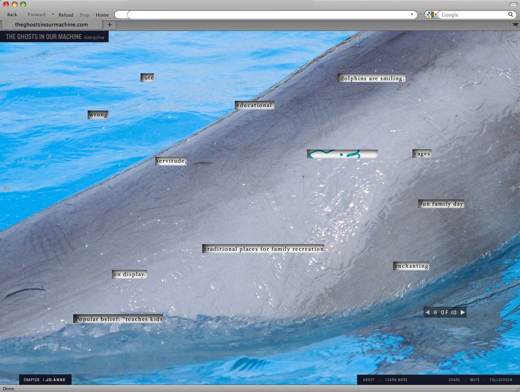Click 'Popular belief: "teaches kids'

tap(118, 319)
